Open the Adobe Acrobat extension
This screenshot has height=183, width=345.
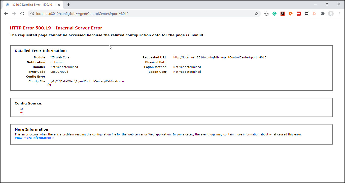[x=283, y=14]
